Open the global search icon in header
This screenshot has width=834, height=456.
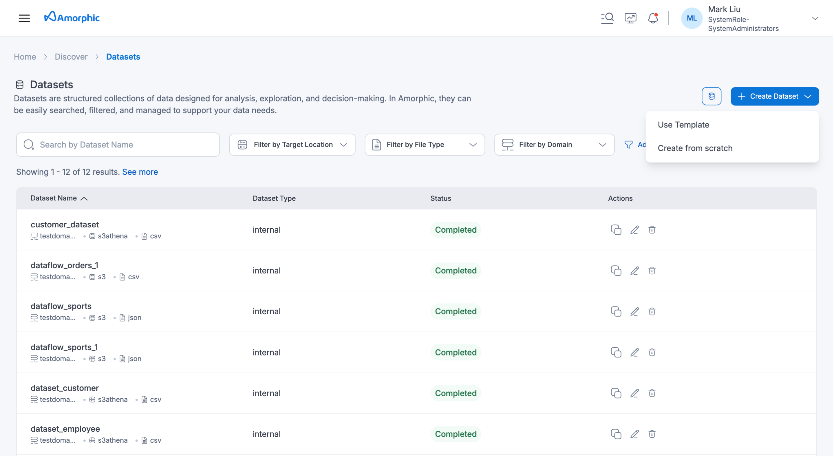pyautogui.click(x=607, y=18)
